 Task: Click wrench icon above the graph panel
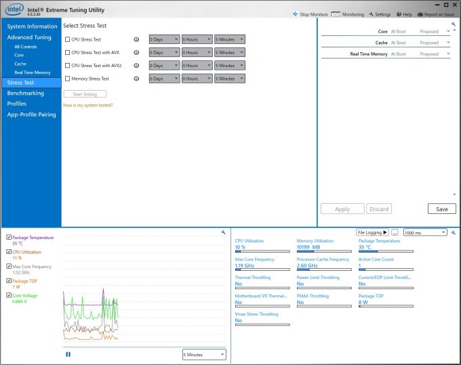223,232
